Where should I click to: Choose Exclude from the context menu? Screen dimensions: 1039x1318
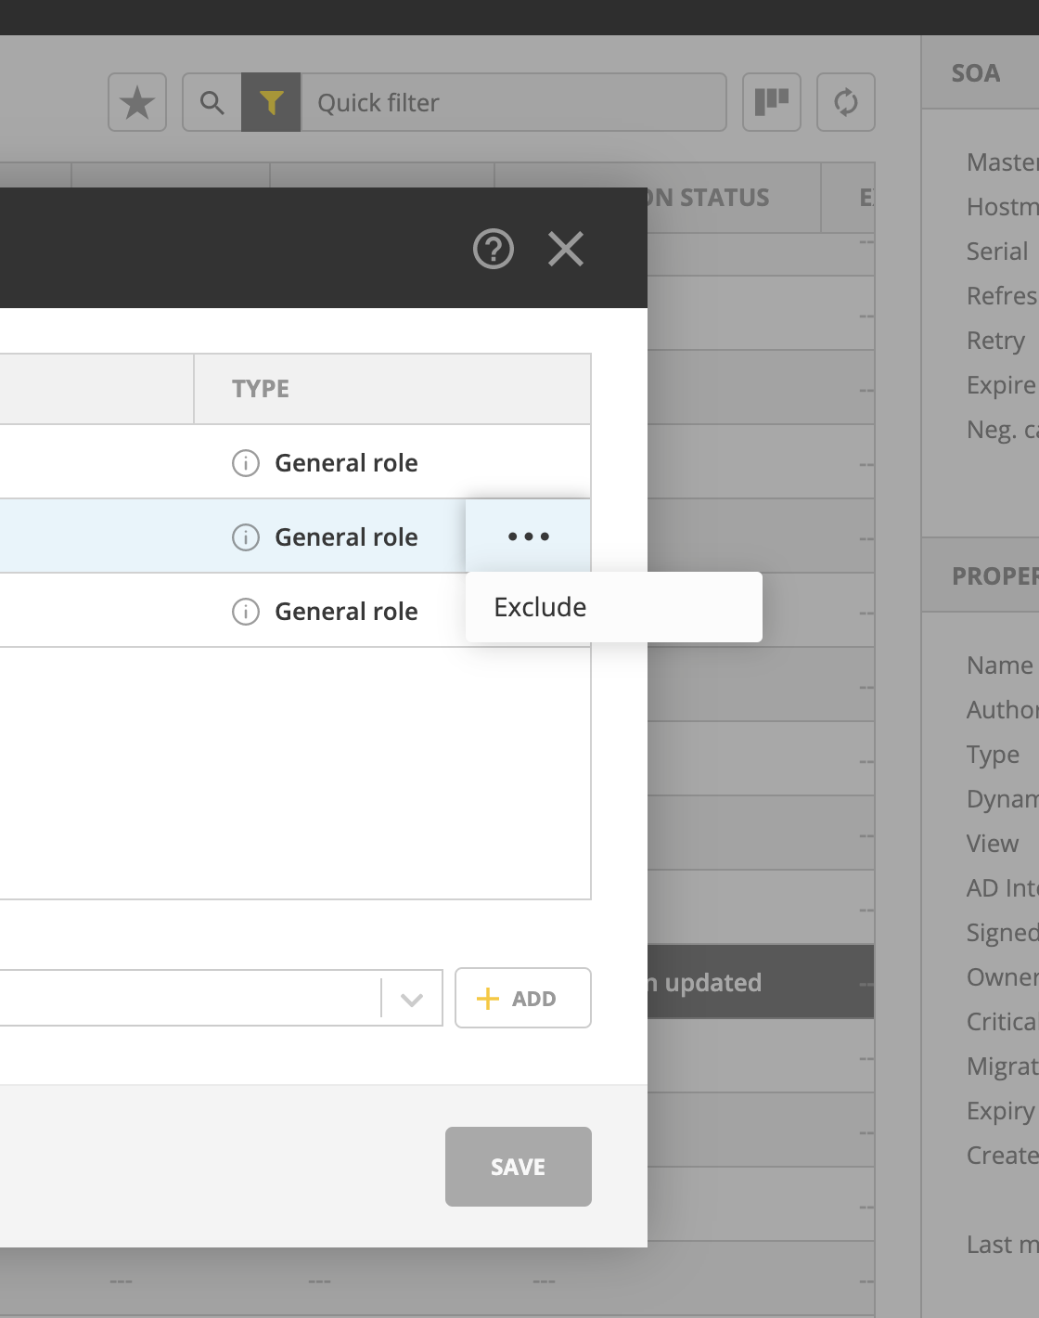click(540, 607)
